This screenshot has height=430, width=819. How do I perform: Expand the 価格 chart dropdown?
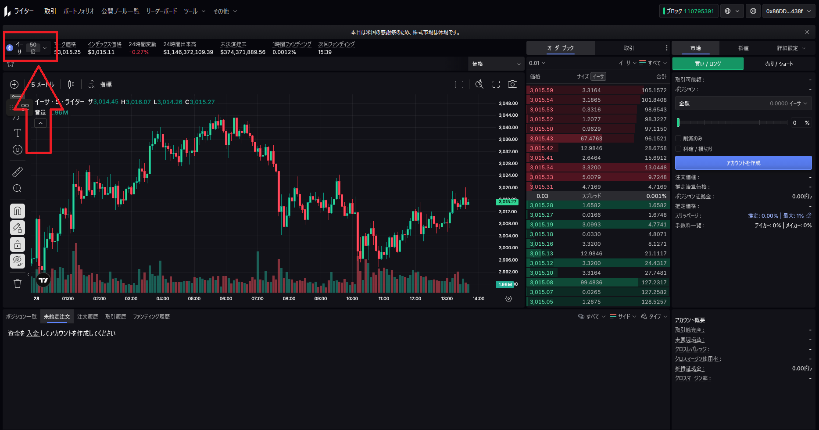click(x=496, y=64)
